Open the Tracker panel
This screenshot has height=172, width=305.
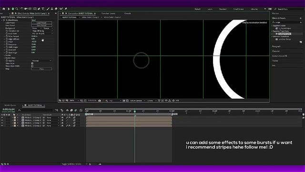[x=275, y=61]
